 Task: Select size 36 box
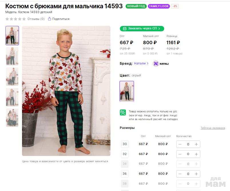125,174
